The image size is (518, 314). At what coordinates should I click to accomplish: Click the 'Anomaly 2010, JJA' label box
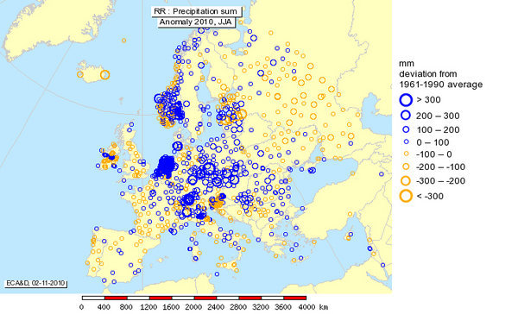coord(196,22)
